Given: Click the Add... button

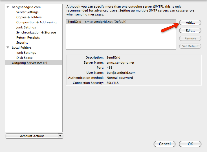Looking at the screenshot, I should [x=190, y=23].
